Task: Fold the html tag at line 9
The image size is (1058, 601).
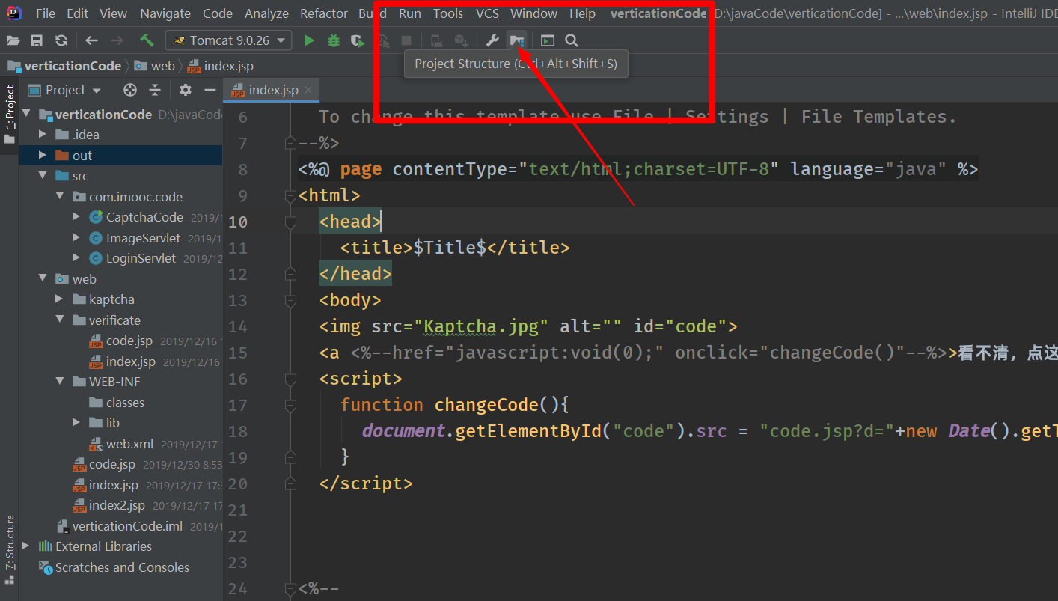Action: pos(290,195)
